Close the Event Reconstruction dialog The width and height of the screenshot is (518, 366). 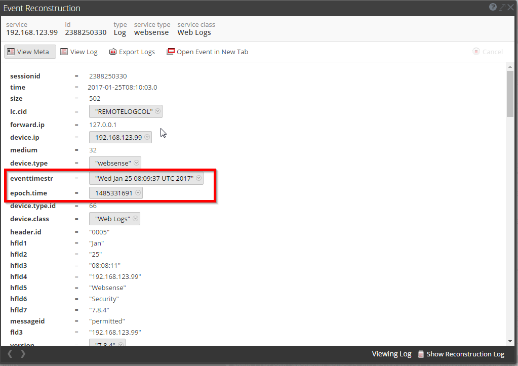point(511,7)
